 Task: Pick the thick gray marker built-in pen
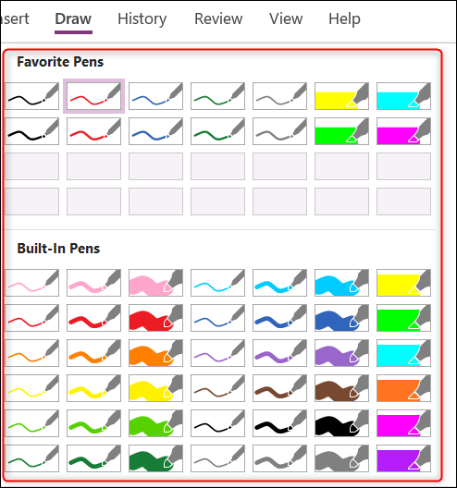pyautogui.click(x=341, y=458)
